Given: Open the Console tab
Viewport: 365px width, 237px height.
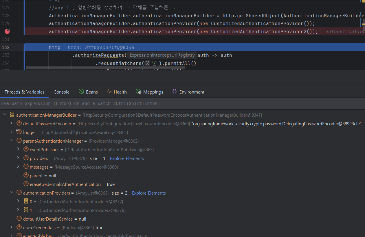Looking at the screenshot, I should [61, 92].
